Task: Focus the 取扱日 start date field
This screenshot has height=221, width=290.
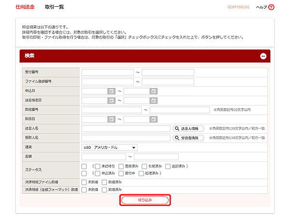Action: pos(95,119)
